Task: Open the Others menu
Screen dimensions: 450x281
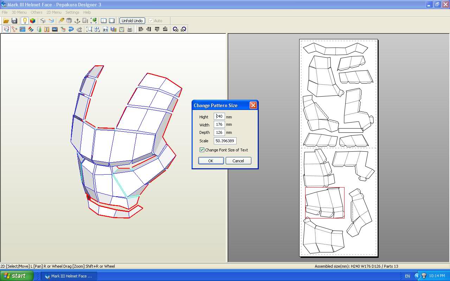Action: click(x=37, y=12)
